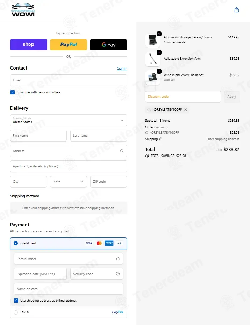Uncheck Use shipping address as billing address

pyautogui.click(x=16, y=301)
